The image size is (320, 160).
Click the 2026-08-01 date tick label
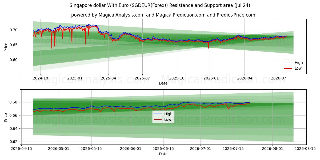[273, 149]
